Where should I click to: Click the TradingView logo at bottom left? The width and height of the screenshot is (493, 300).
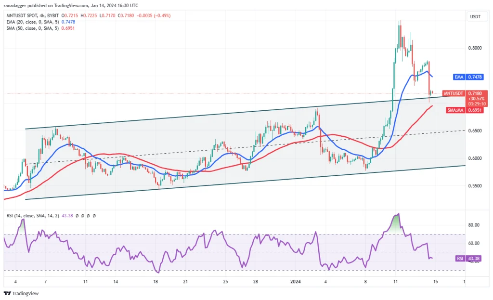(21, 293)
